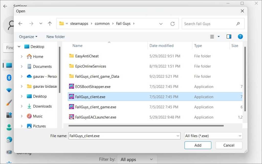
Task: Select EpicOnlineServices folder
Action: (x=155, y=66)
